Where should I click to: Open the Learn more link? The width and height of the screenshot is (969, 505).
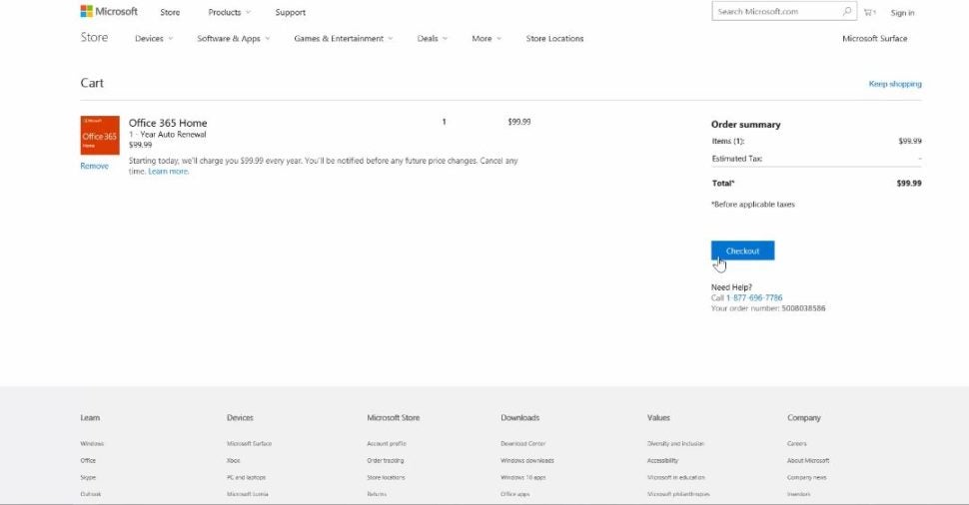[x=168, y=171]
